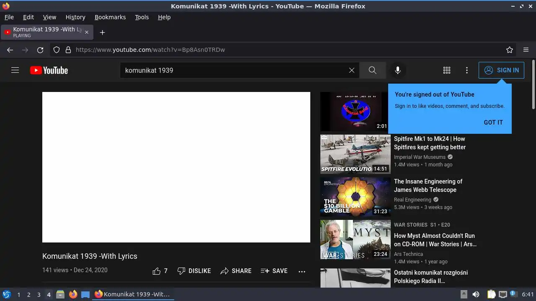Select the Komunikat 1939 browser tab

(x=47, y=32)
